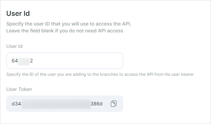Click gap between token text and copy icon
Image resolution: width=211 pixels, height=124 pixels.
tap(107, 104)
